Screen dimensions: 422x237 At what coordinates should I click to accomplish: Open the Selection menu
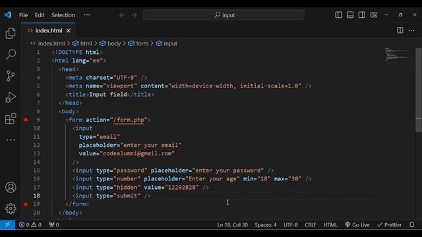pos(63,15)
